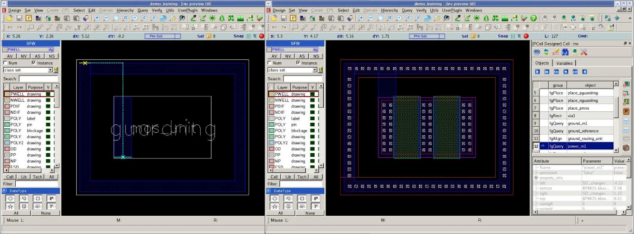Image resolution: width=634 pixels, height=234 pixels.
Task: Click the open folder icon in left window toolbar
Action: point(9,18)
